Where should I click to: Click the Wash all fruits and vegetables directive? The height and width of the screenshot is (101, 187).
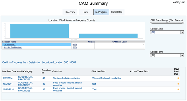[106, 78]
